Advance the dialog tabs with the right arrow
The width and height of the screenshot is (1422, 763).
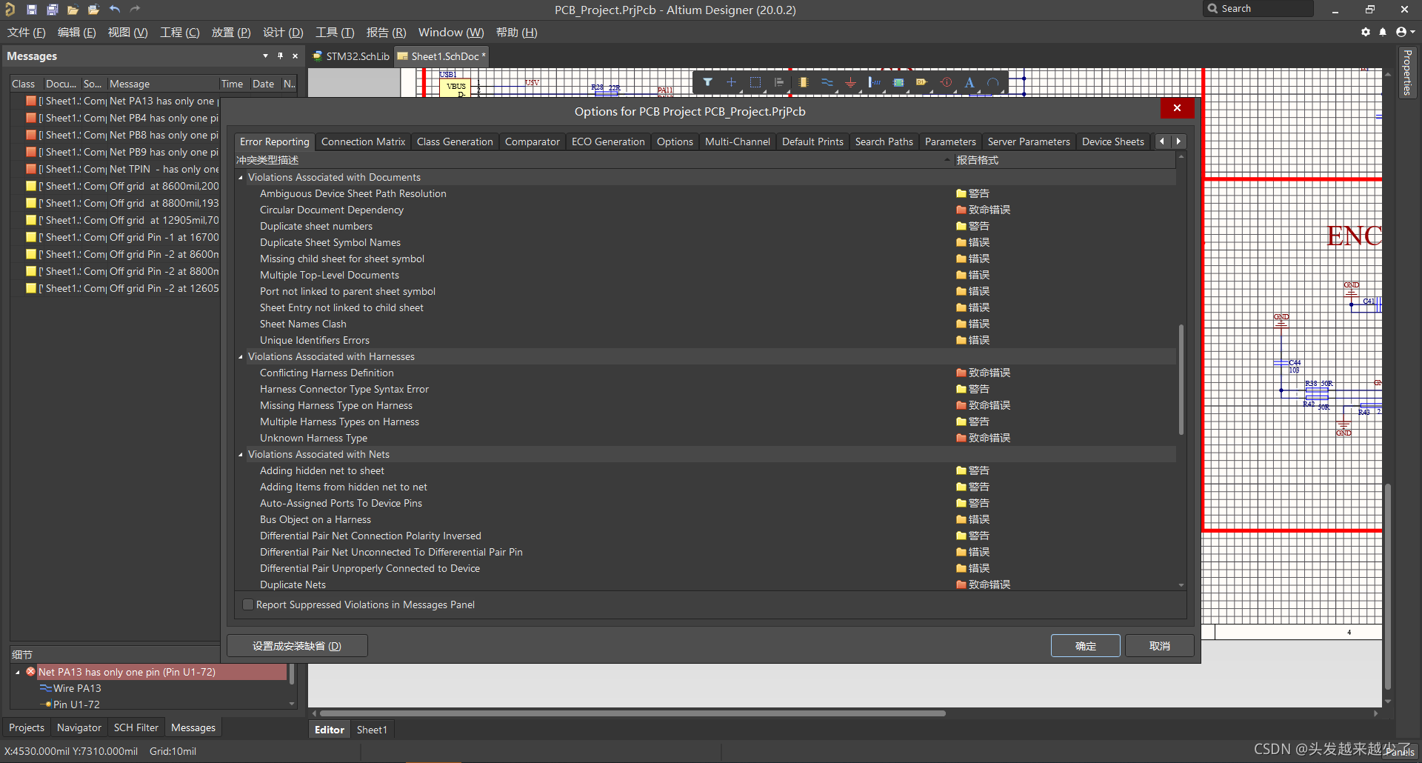1178,141
